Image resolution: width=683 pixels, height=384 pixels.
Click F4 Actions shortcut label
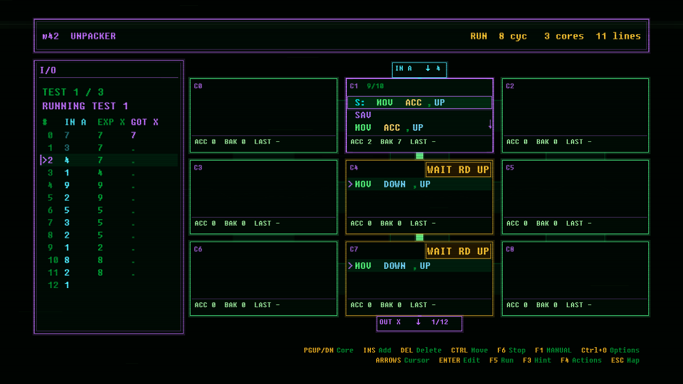(582, 361)
